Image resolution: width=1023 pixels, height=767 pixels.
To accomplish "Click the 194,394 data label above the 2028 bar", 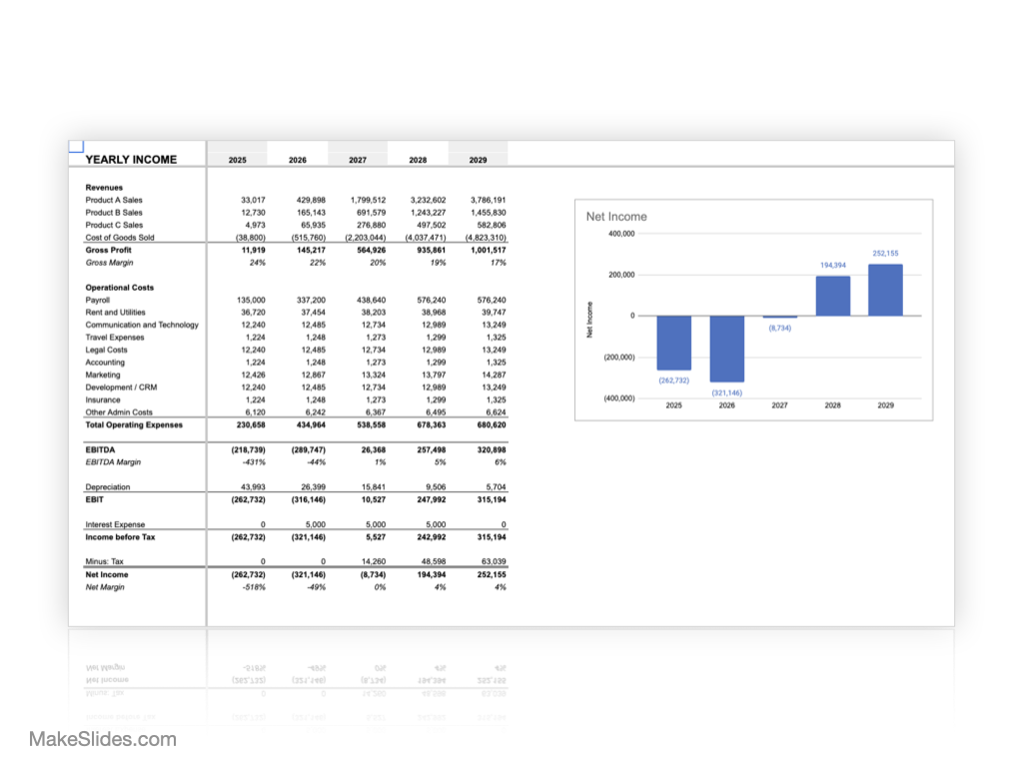I will [x=833, y=266].
